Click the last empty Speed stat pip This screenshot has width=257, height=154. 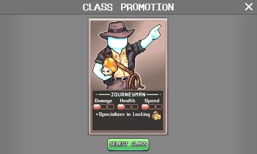[x=159, y=107]
